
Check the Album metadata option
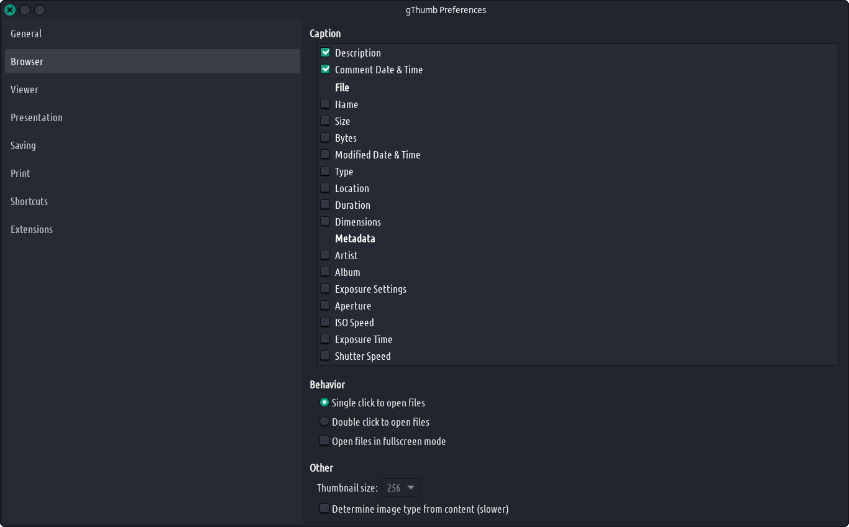point(325,272)
